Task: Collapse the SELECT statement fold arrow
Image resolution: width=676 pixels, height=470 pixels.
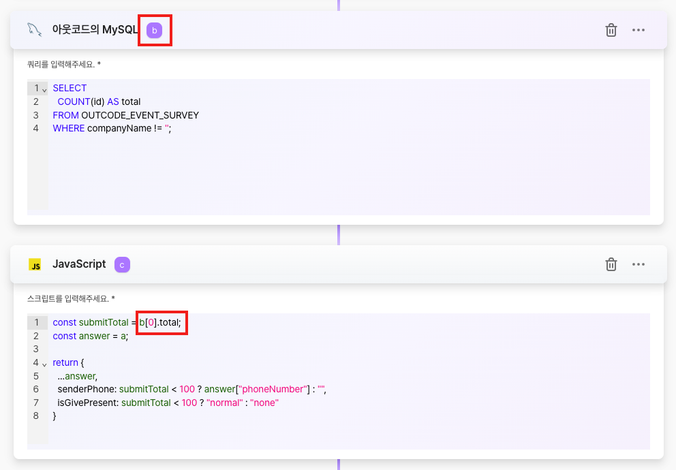Action: pos(44,89)
